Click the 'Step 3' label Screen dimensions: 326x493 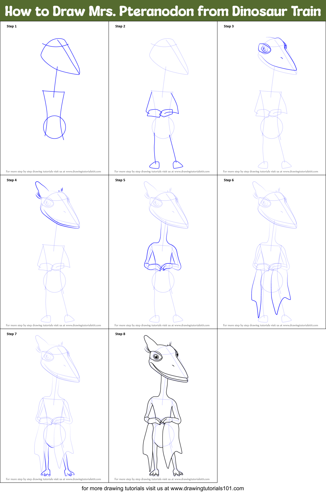229,26
